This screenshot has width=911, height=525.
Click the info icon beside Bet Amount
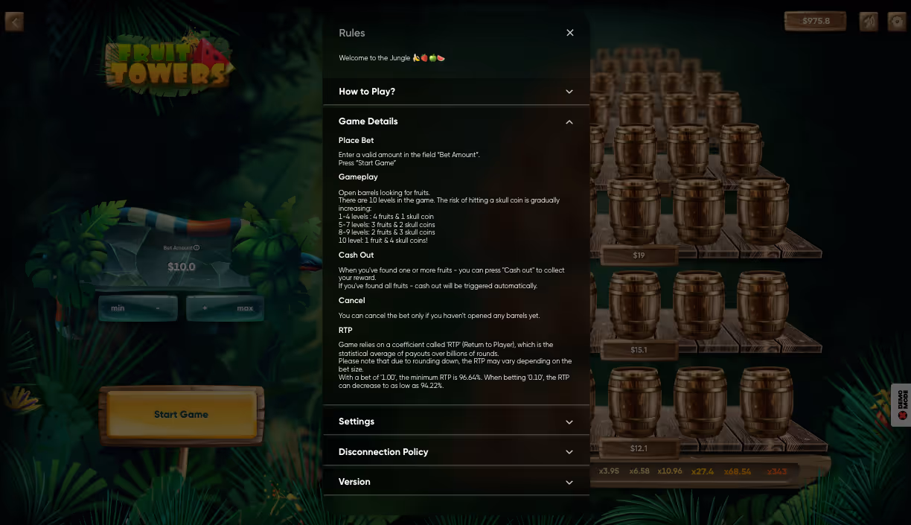pyautogui.click(x=196, y=248)
